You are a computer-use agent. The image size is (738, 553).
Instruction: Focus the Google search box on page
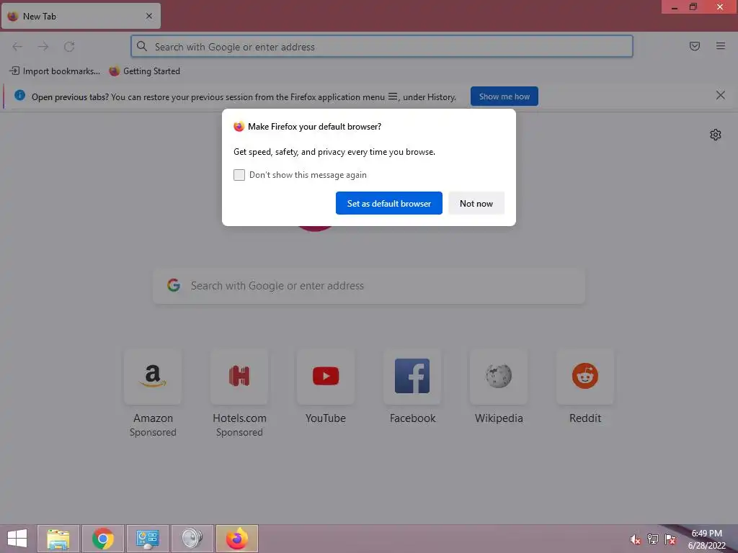click(x=369, y=286)
